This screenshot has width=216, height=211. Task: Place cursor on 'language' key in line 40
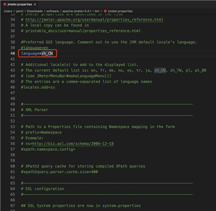coord(30,54)
